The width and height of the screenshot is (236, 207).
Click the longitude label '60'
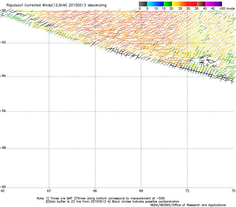click(3, 191)
